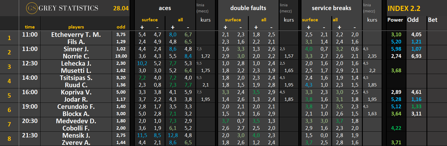Click the time column header

tap(30, 27)
